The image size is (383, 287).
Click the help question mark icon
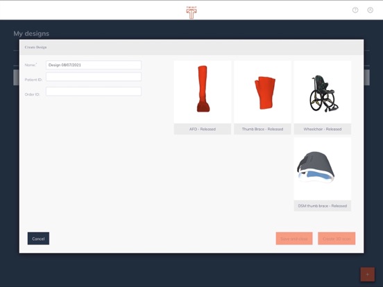click(x=355, y=10)
